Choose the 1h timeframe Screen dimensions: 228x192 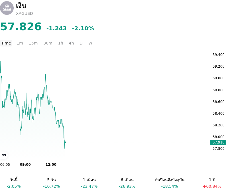61,43
